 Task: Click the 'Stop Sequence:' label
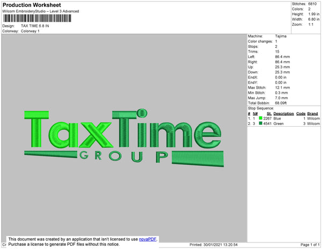click(x=261, y=108)
